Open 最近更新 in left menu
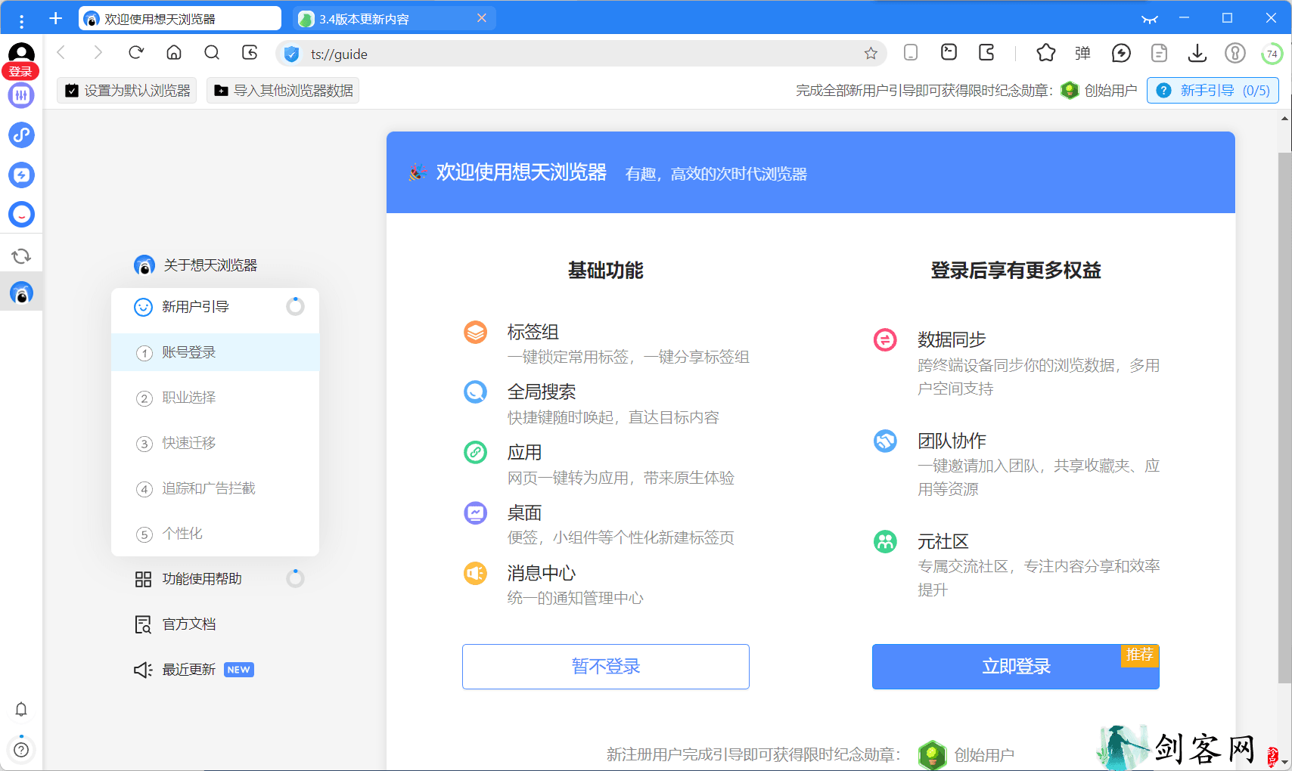 point(194,670)
